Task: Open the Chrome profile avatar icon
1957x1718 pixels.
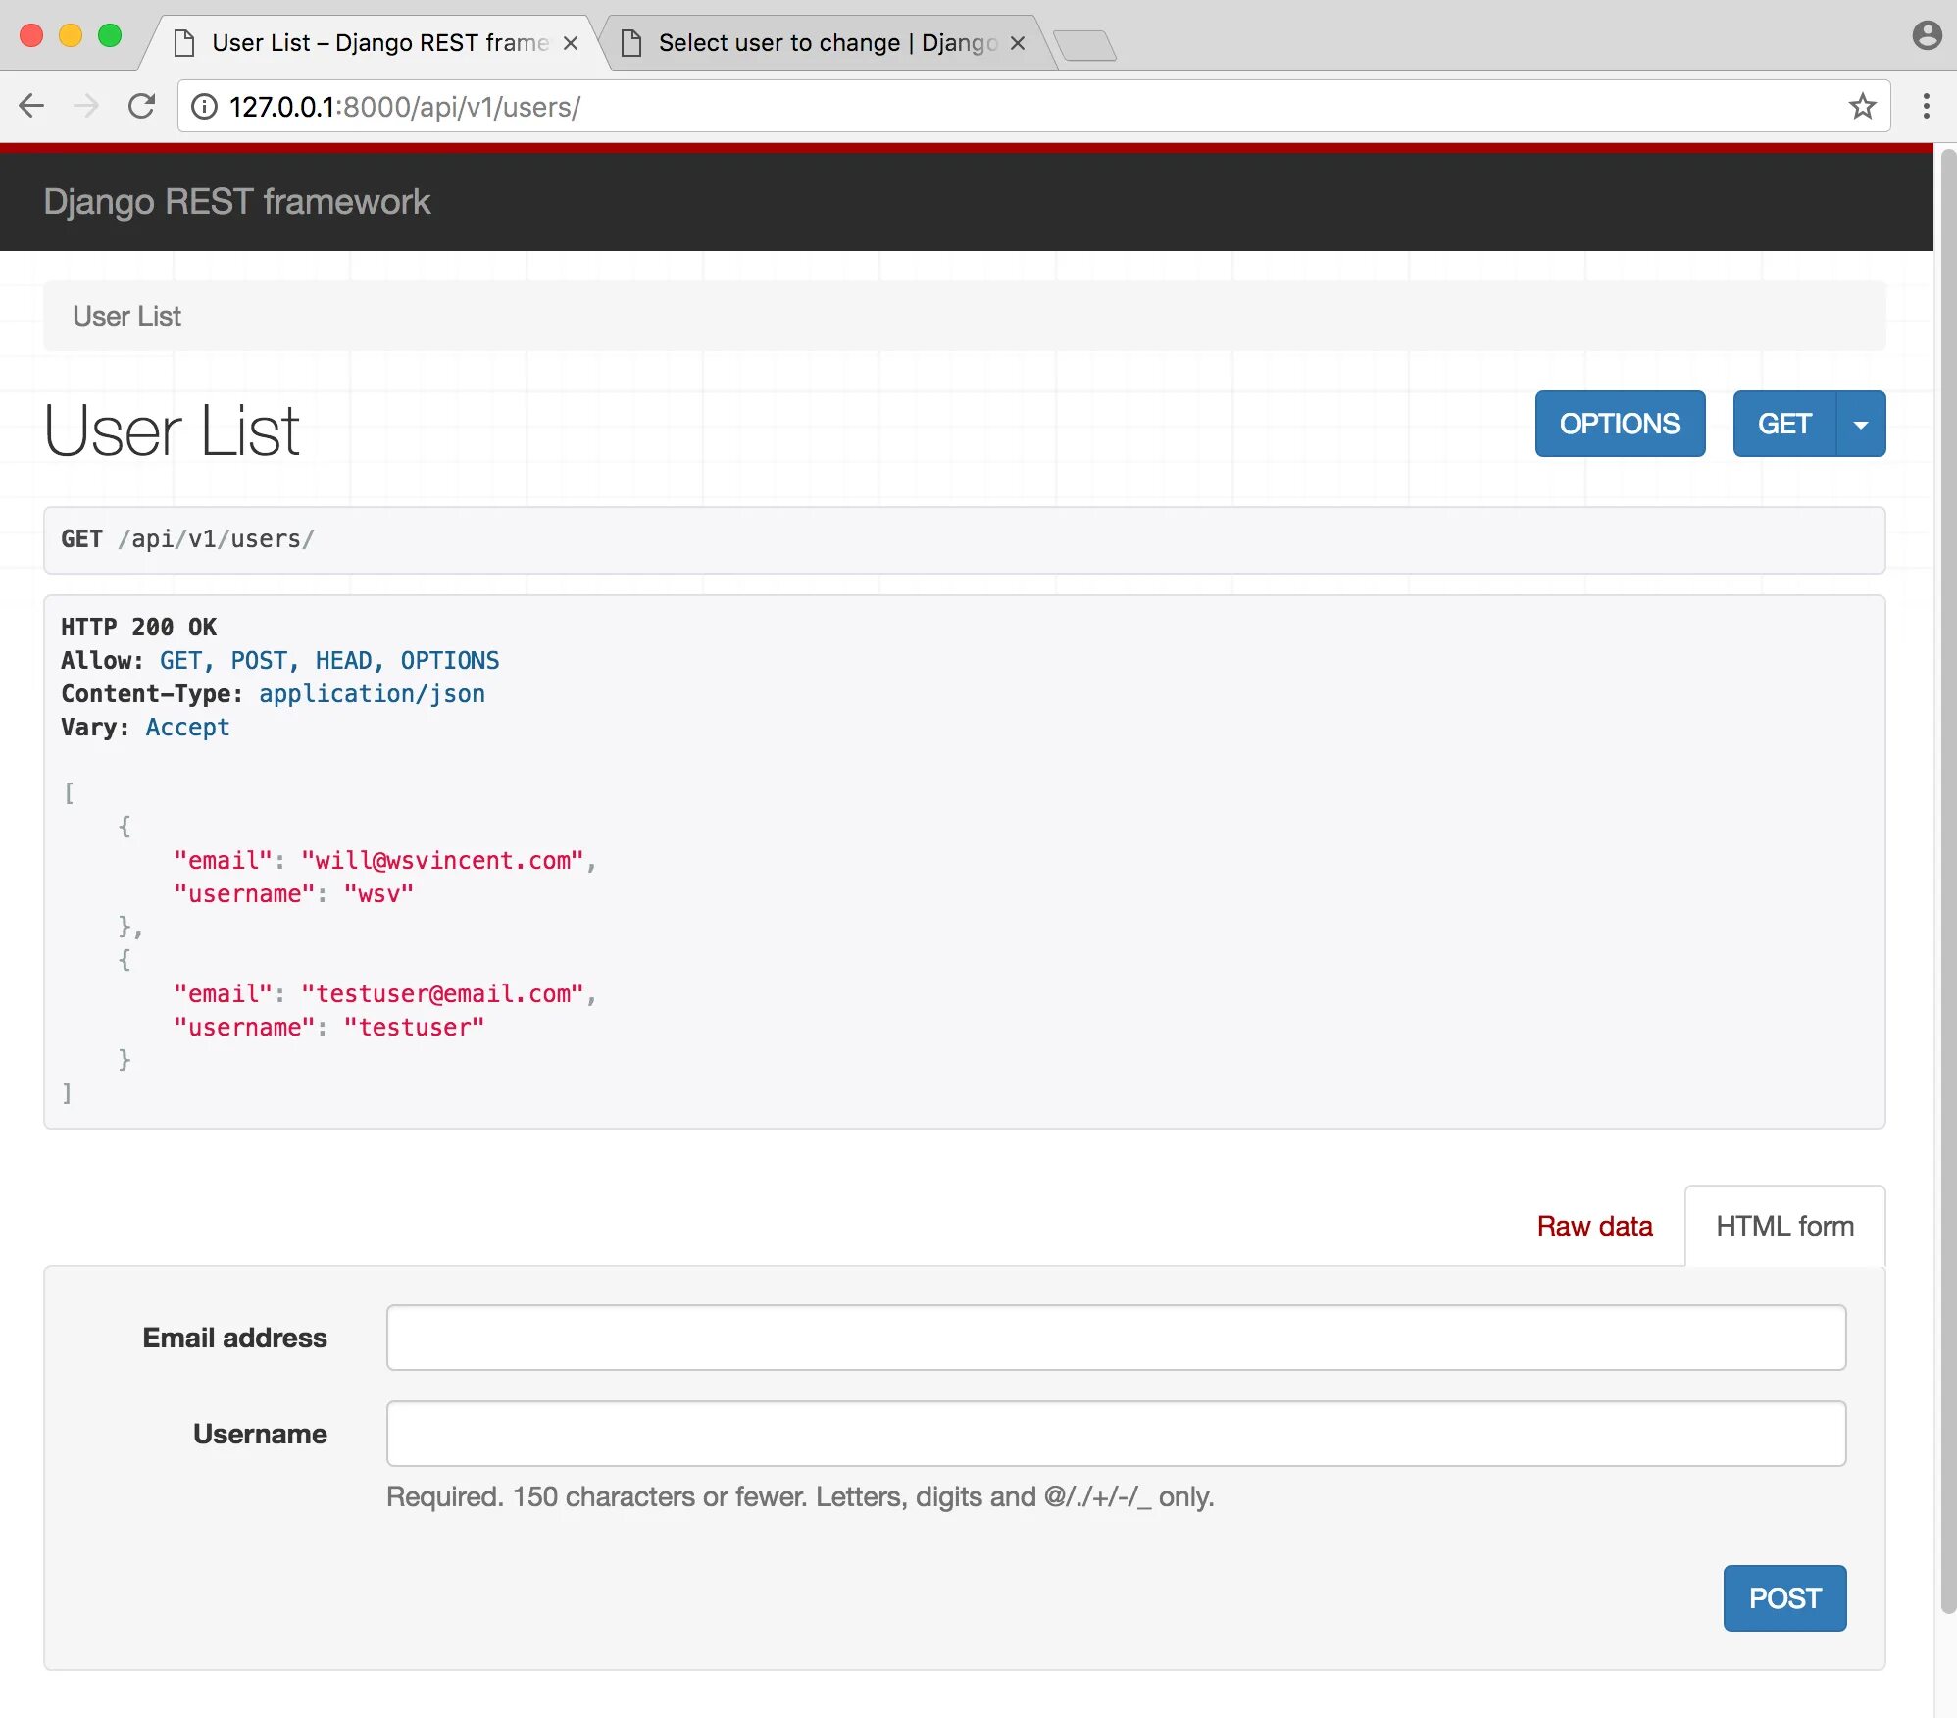Action: pyautogui.click(x=1927, y=36)
